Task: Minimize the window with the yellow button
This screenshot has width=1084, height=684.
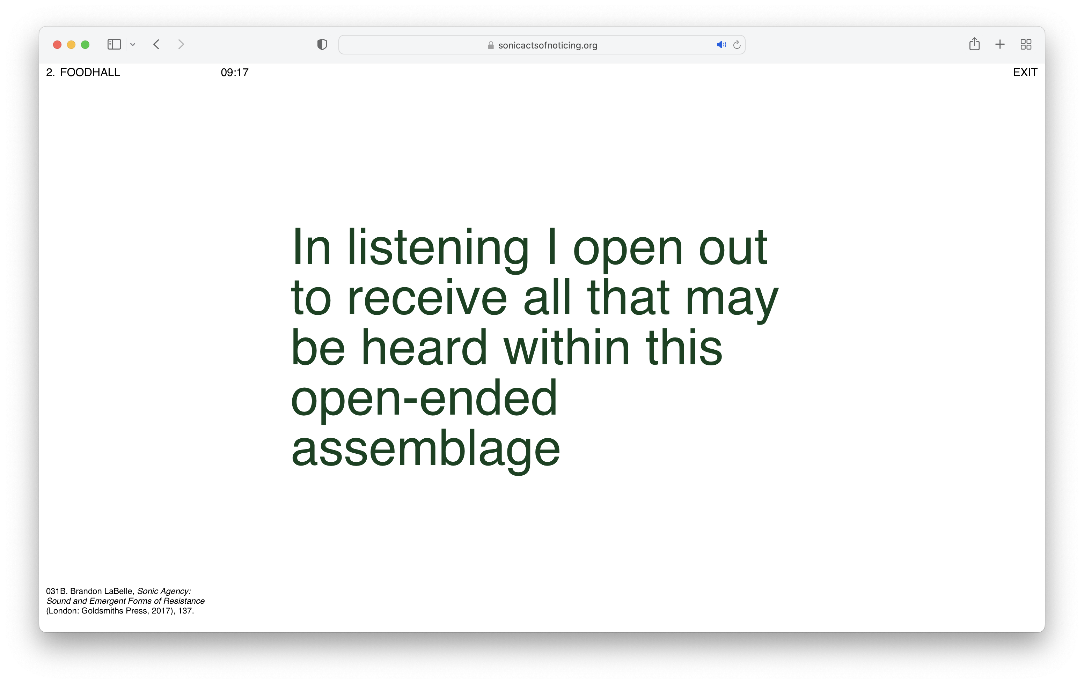Action: (71, 45)
